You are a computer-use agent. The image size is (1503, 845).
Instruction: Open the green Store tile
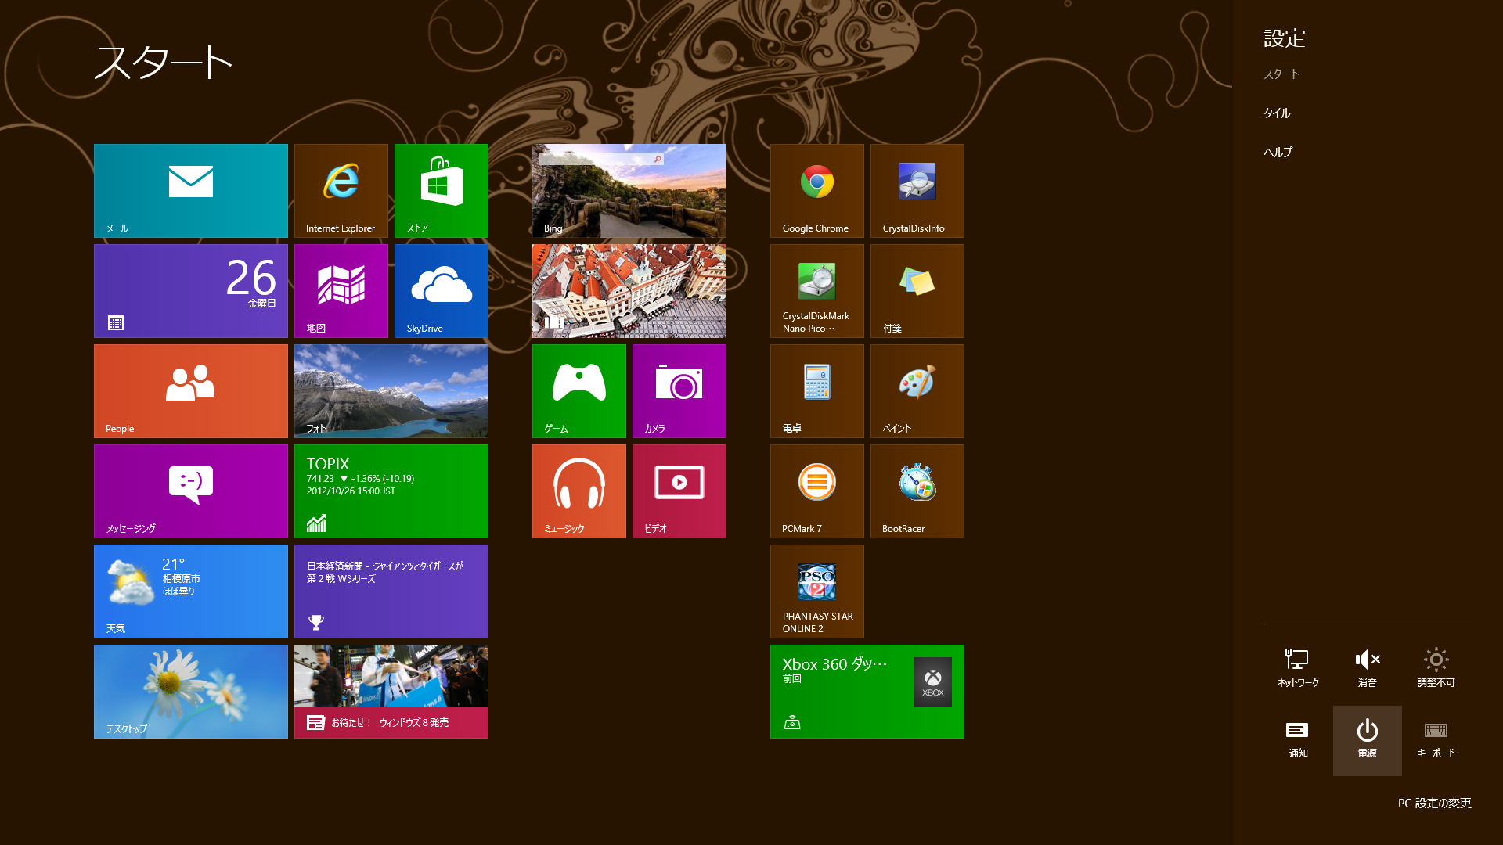tap(441, 190)
